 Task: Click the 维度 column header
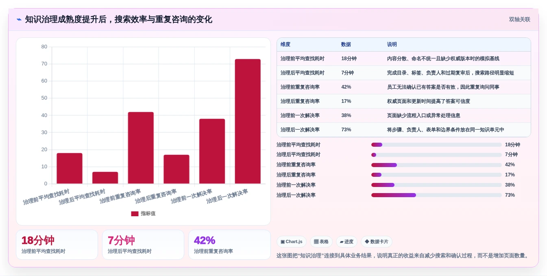coord(285,44)
